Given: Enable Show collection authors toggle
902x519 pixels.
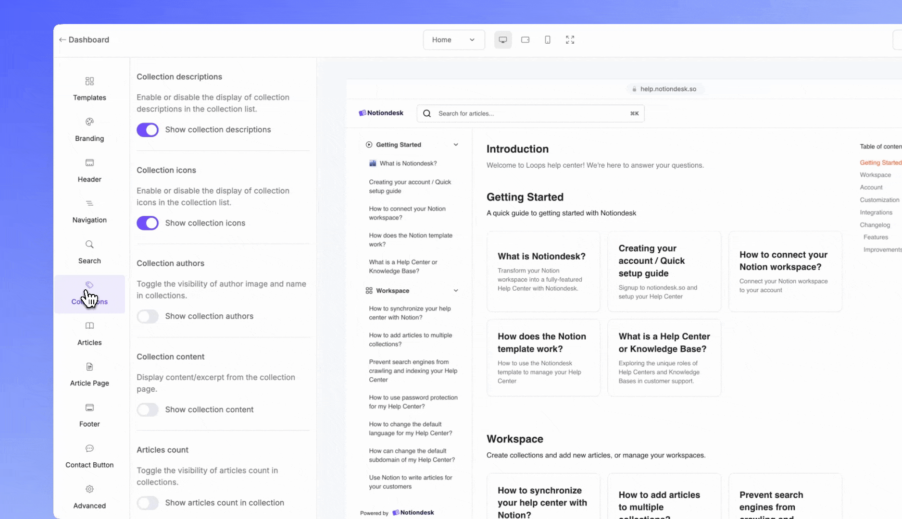Looking at the screenshot, I should point(148,316).
